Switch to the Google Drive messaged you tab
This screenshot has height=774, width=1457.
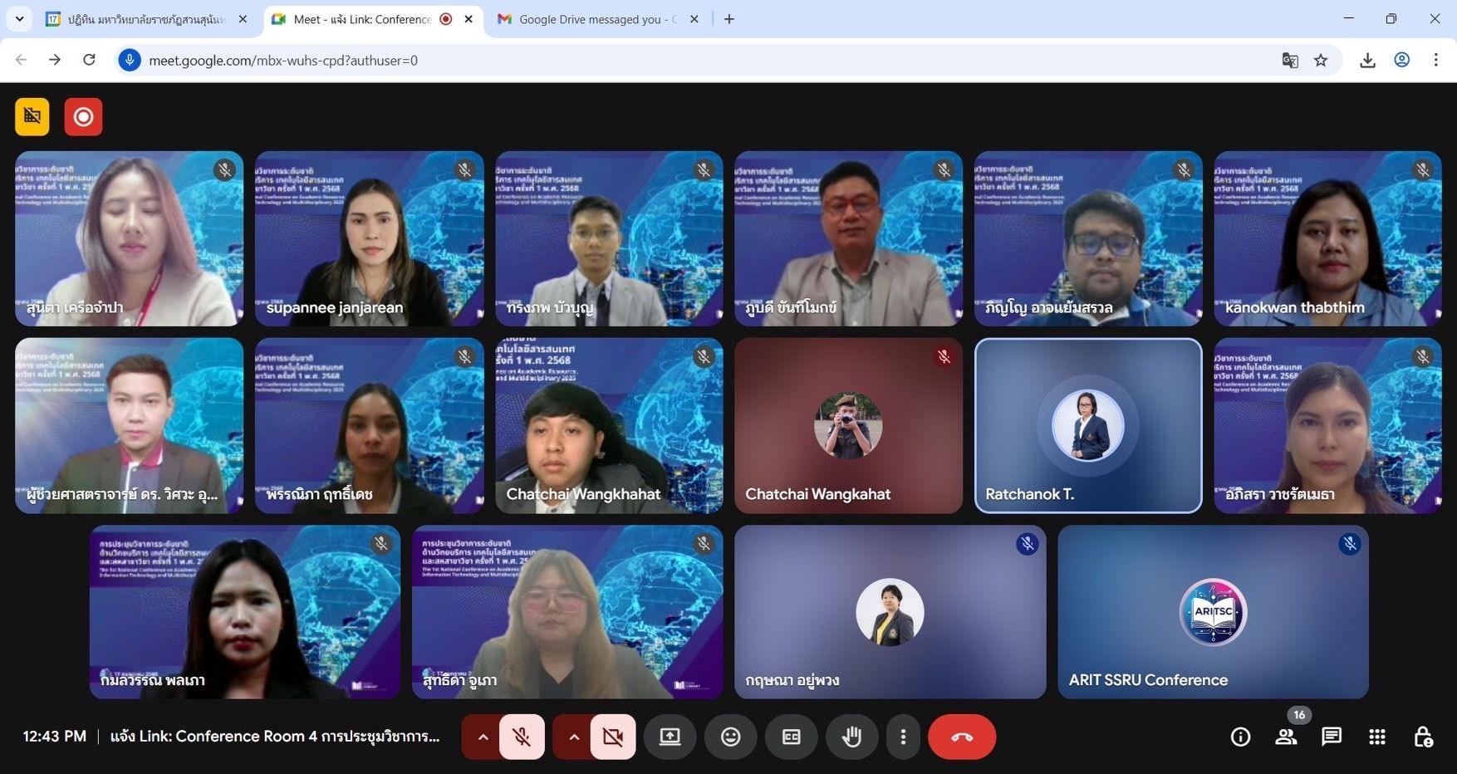596,19
